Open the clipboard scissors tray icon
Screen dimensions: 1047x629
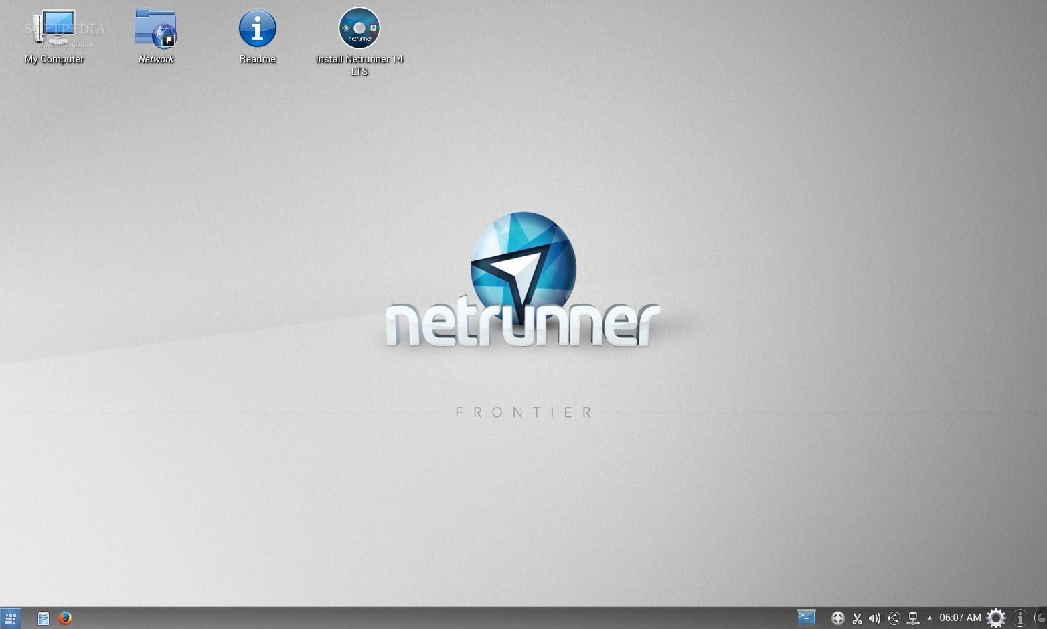[x=857, y=618]
